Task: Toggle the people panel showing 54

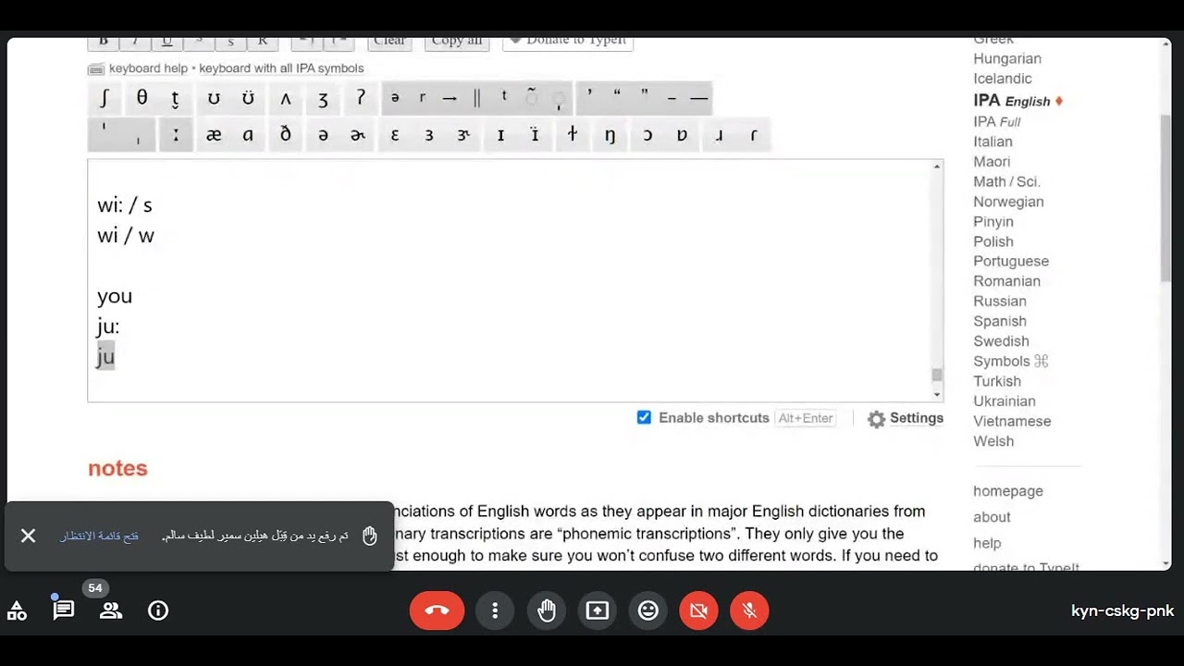Action: pos(111,610)
